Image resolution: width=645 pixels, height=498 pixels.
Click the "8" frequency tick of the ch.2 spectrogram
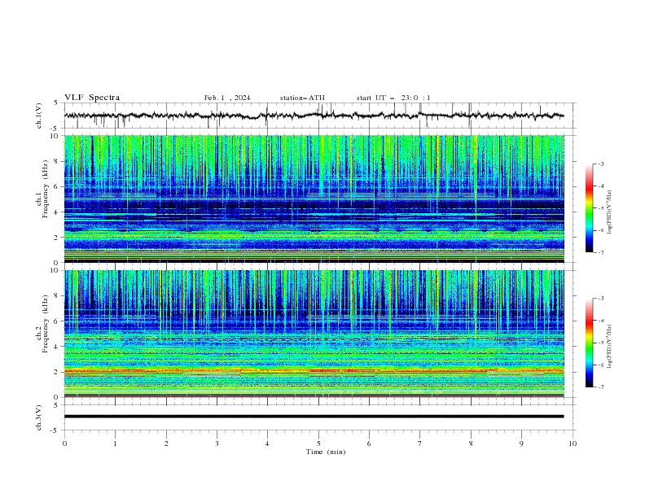pyautogui.click(x=59, y=296)
